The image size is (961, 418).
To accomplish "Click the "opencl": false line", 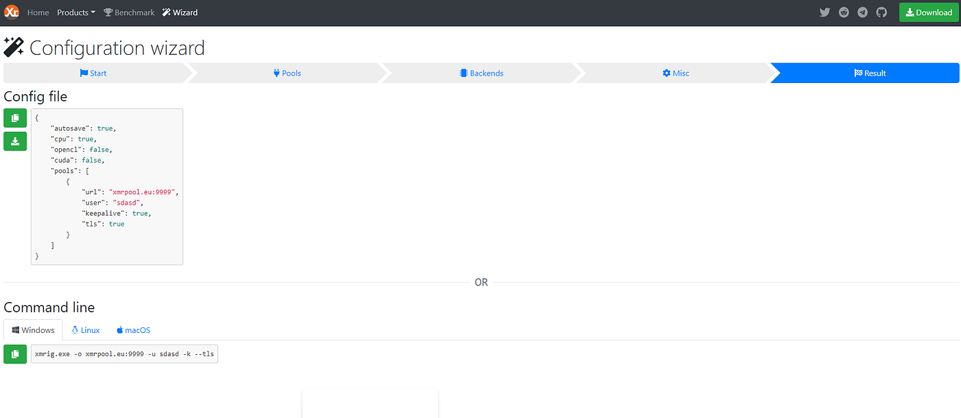I will pyautogui.click(x=81, y=150).
